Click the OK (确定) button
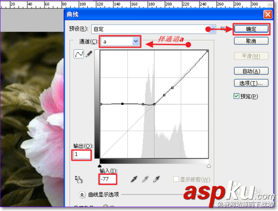The image size is (278, 211). pyautogui.click(x=251, y=29)
